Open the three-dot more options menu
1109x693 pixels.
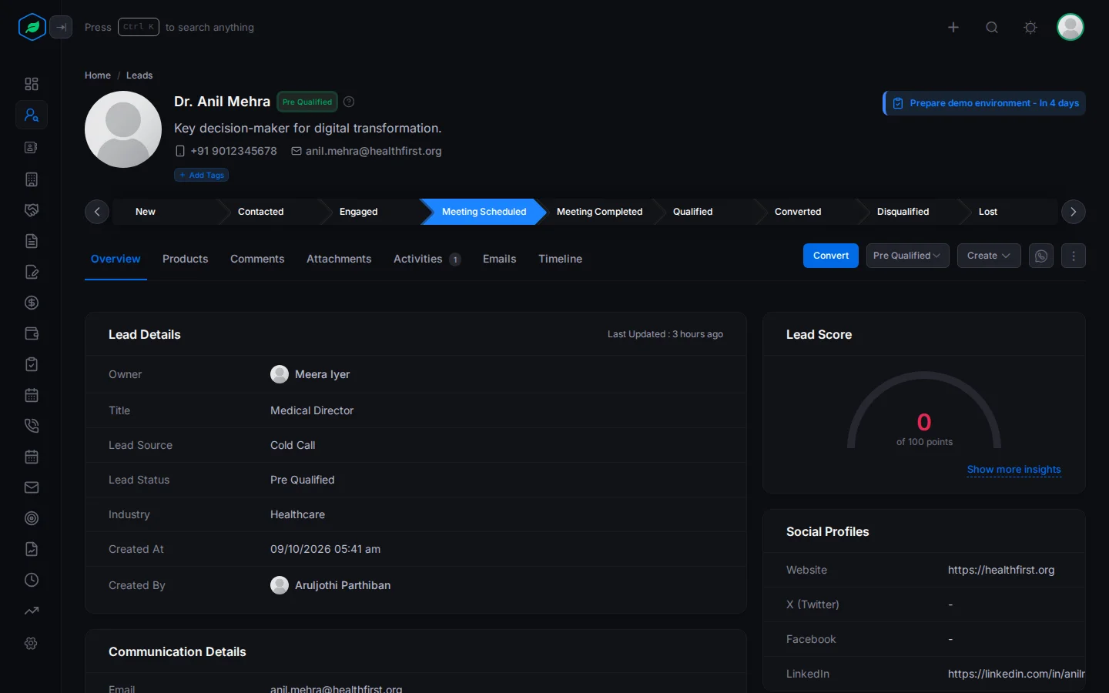[1074, 256]
